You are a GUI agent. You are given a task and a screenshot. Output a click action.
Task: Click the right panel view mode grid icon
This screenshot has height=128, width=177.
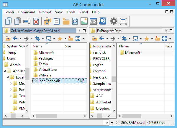(165, 39)
